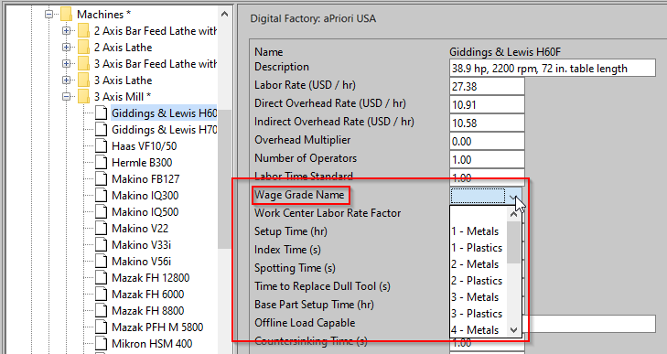Select the Machines folder node

click(x=103, y=15)
